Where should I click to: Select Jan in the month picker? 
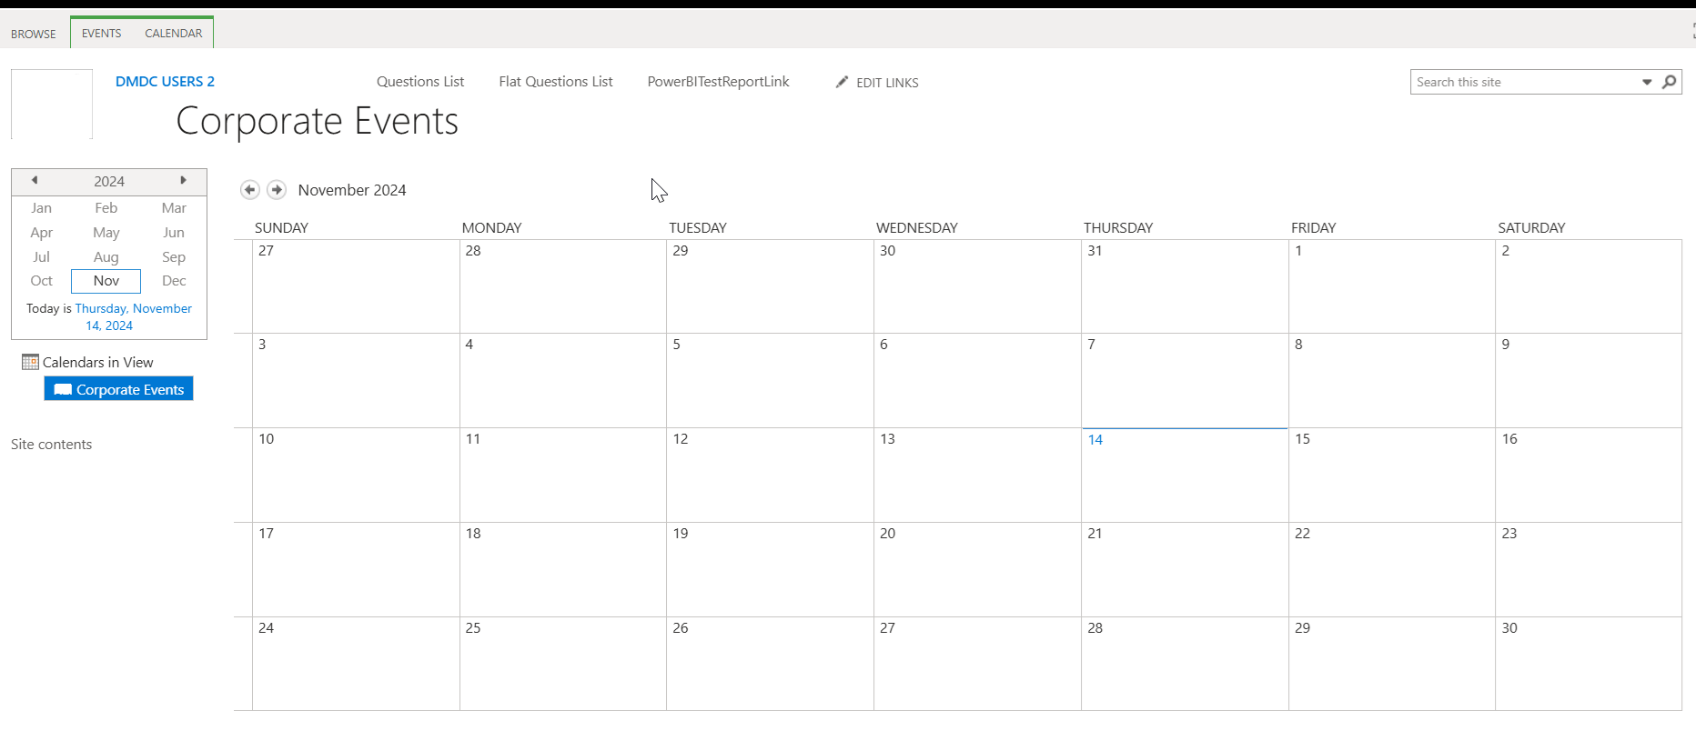41,208
